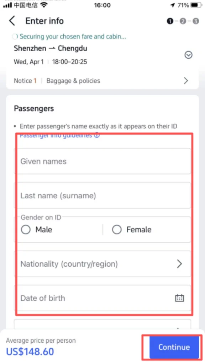The height and width of the screenshot is (364, 205).
Task: Select the Female gender option
Action: point(132,230)
